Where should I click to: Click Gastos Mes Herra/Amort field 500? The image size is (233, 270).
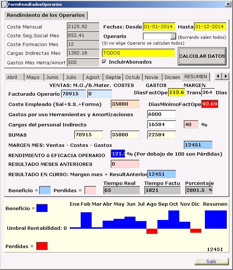(83, 62)
